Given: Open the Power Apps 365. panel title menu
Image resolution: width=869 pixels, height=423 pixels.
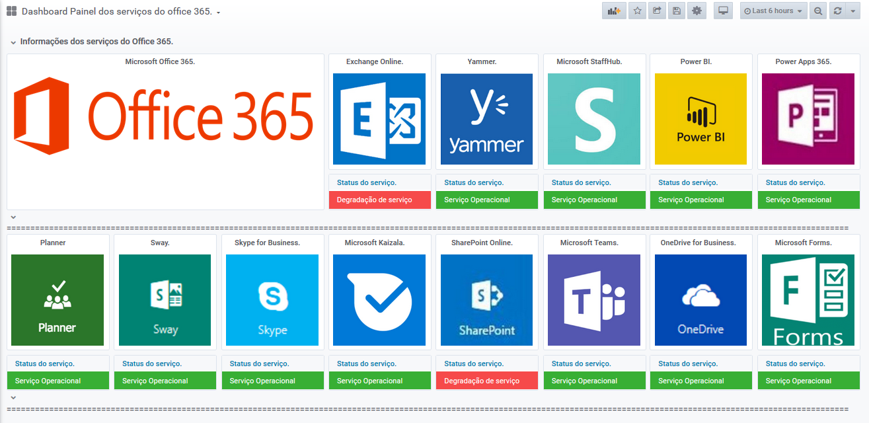Looking at the screenshot, I should [x=804, y=61].
